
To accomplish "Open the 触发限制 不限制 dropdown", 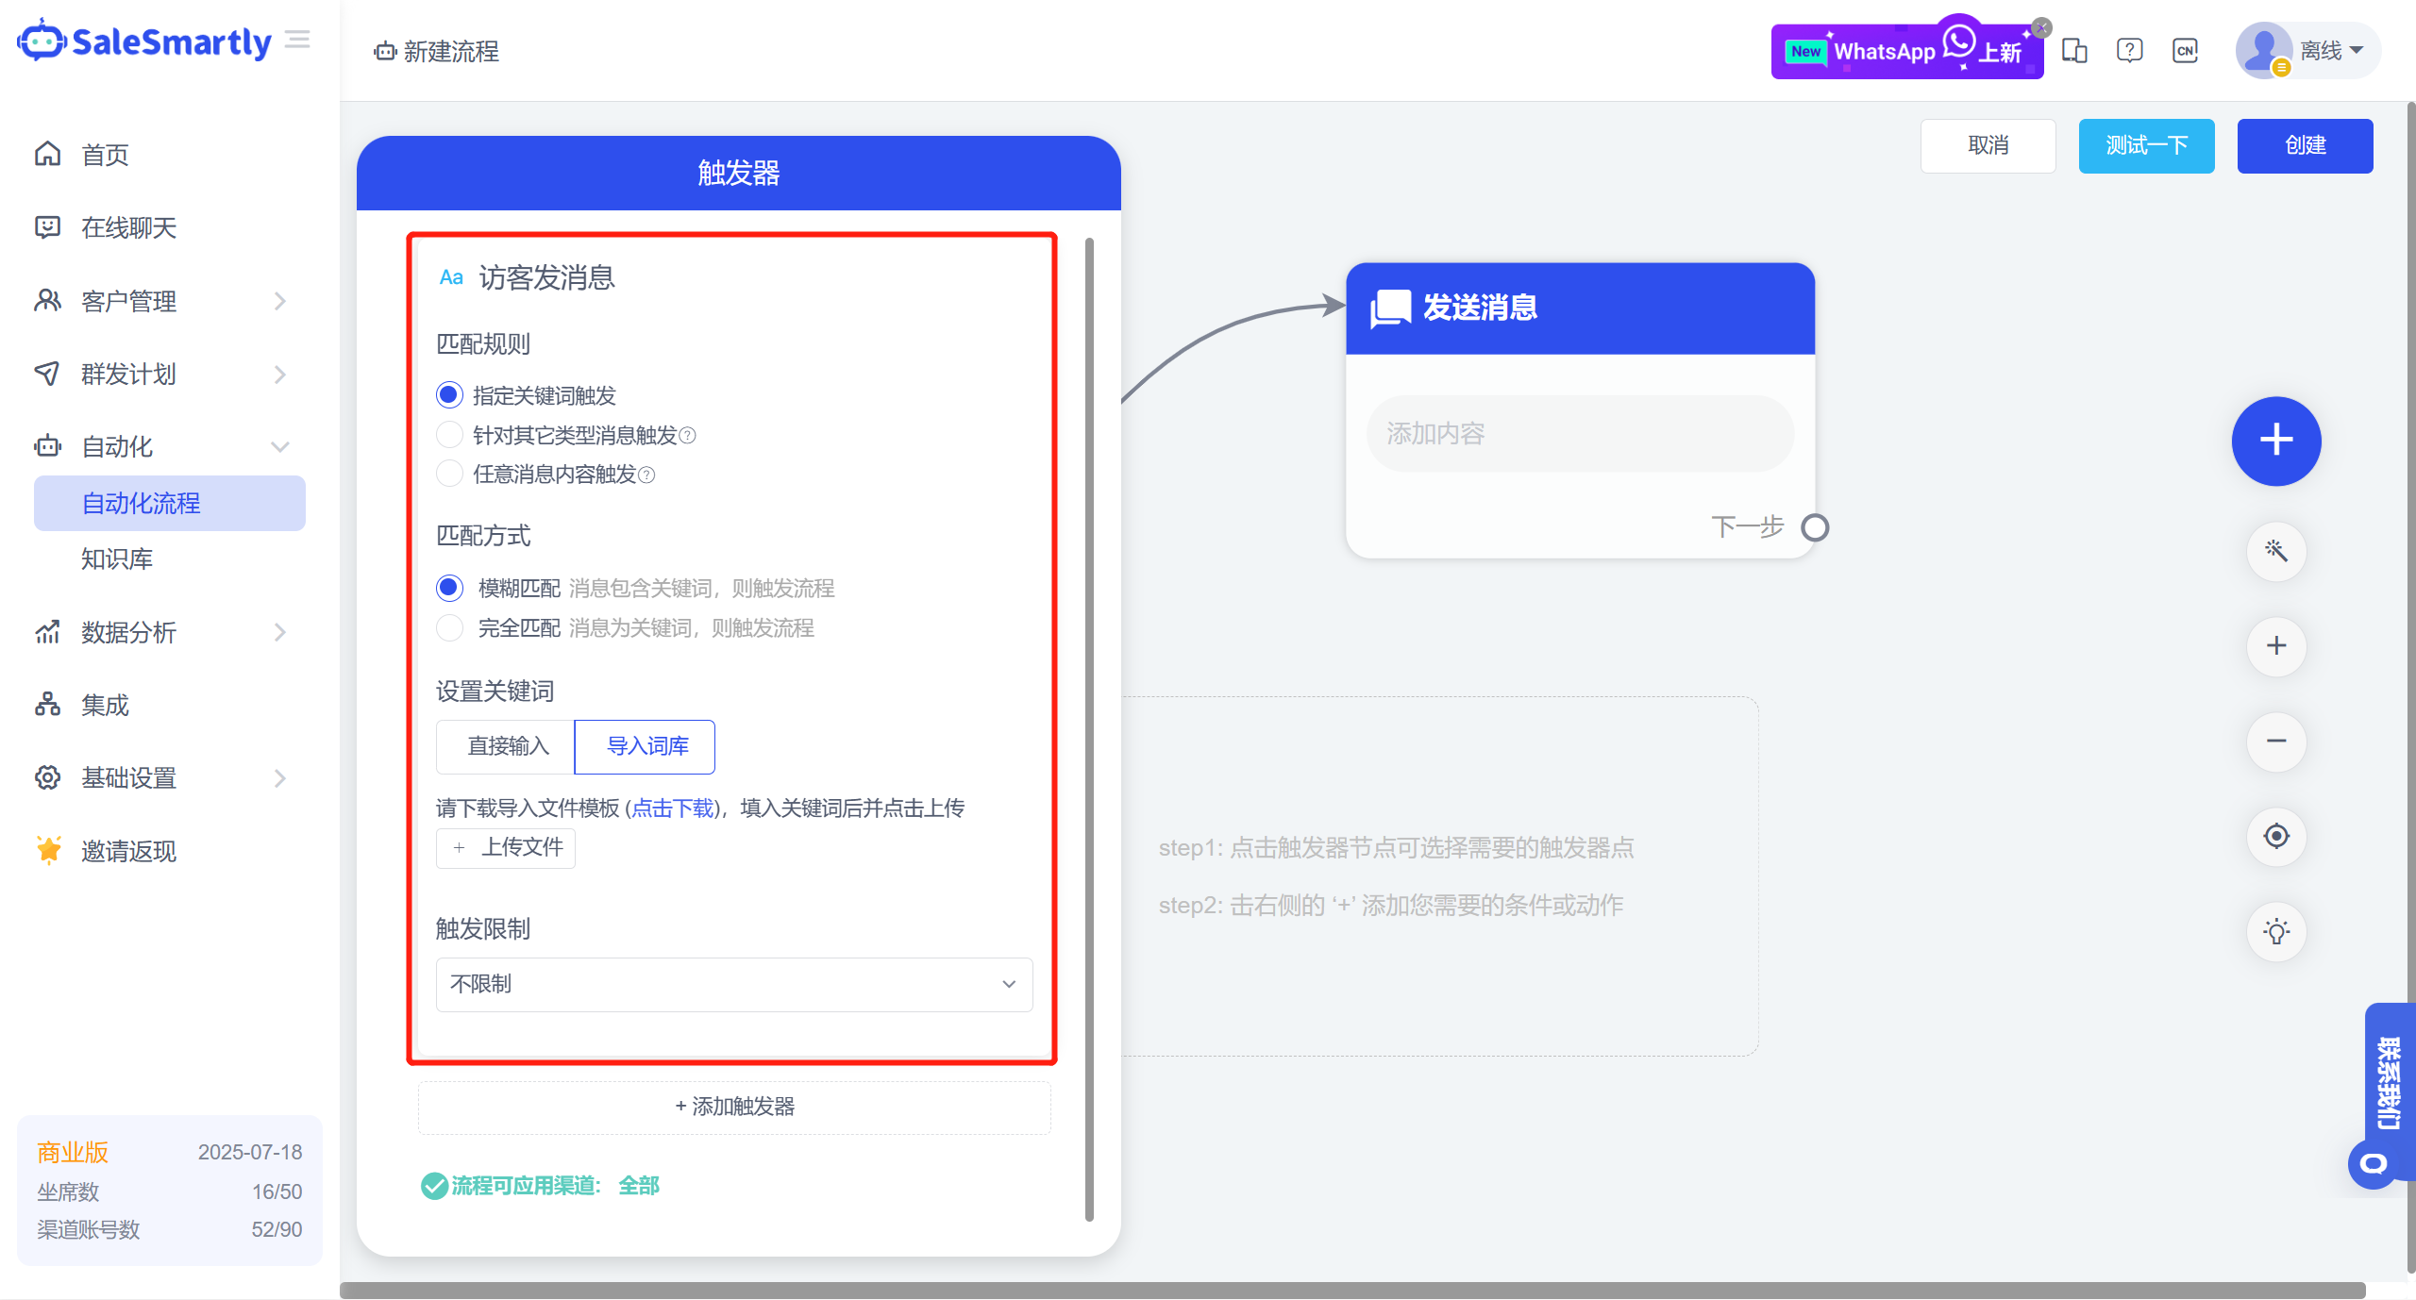I will coord(733,984).
